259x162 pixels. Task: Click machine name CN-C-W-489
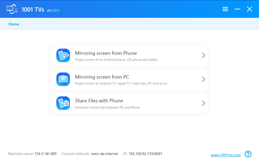(x=46, y=154)
